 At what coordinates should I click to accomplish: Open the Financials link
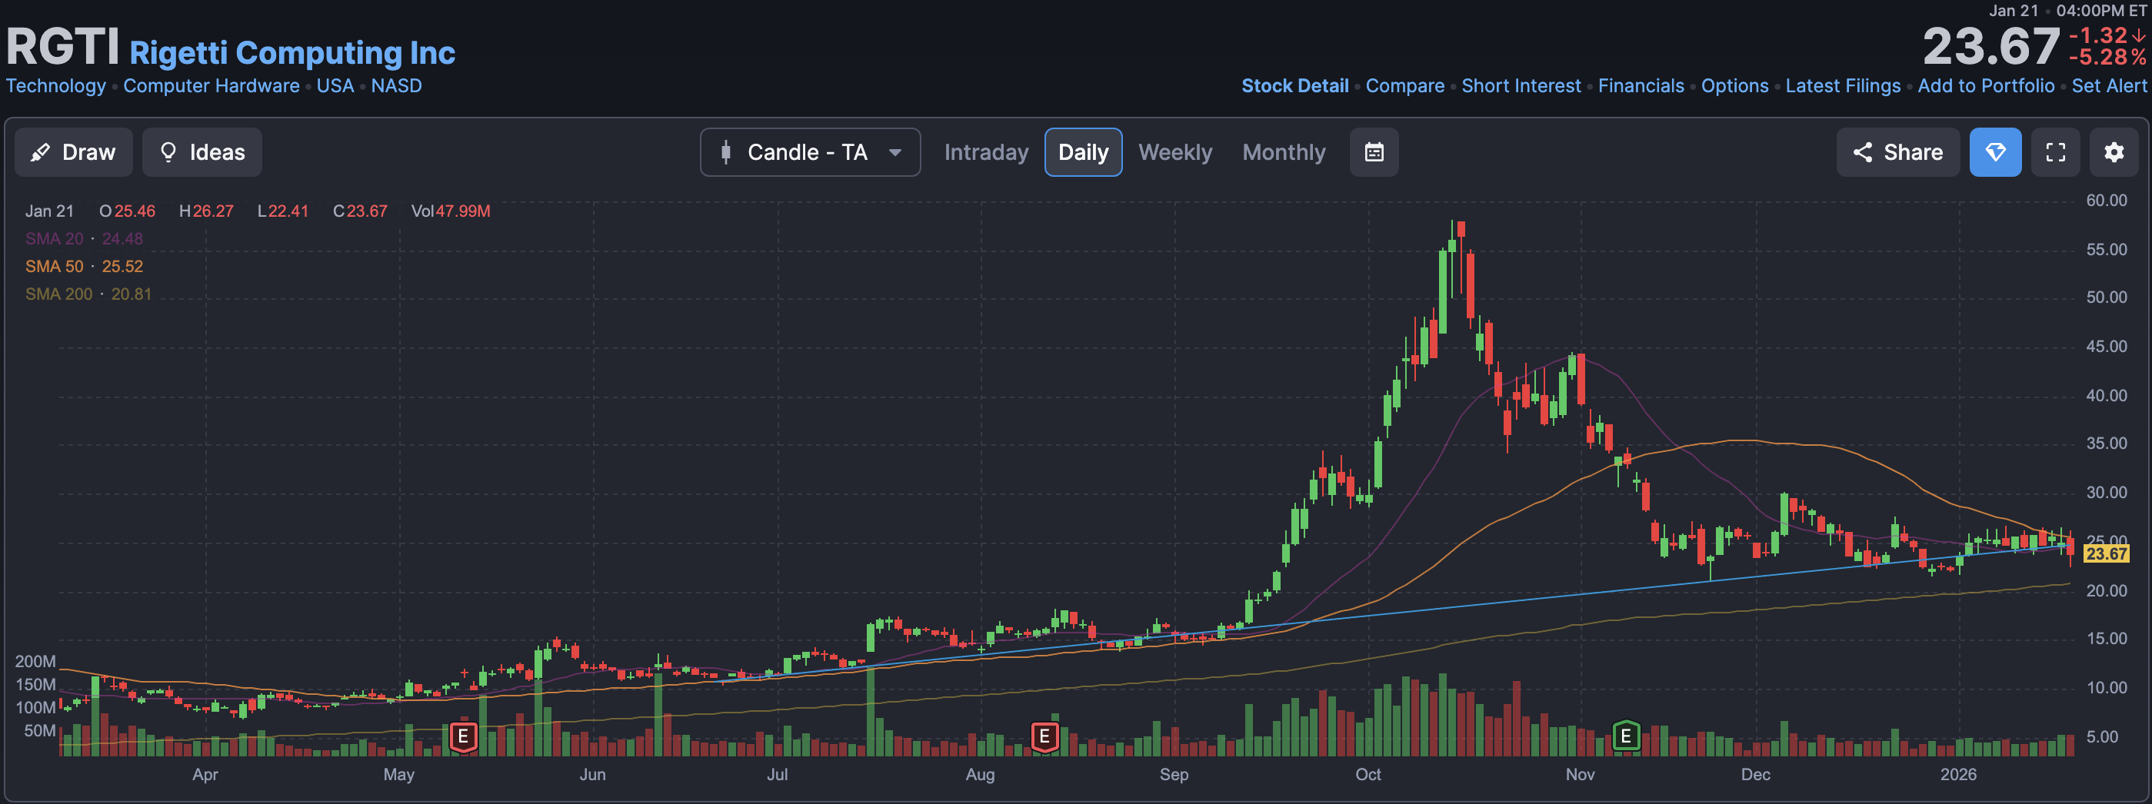(1641, 86)
